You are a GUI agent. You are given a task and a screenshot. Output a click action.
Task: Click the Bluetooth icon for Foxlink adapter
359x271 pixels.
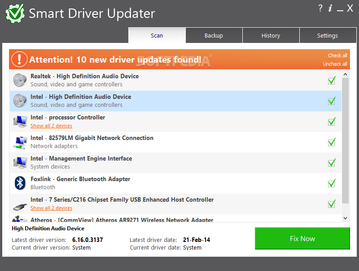pyautogui.click(x=20, y=183)
